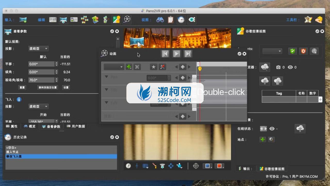Toggle the Google Street View toolbar icon
This screenshot has height=186, width=330.
(x=116, y=20)
